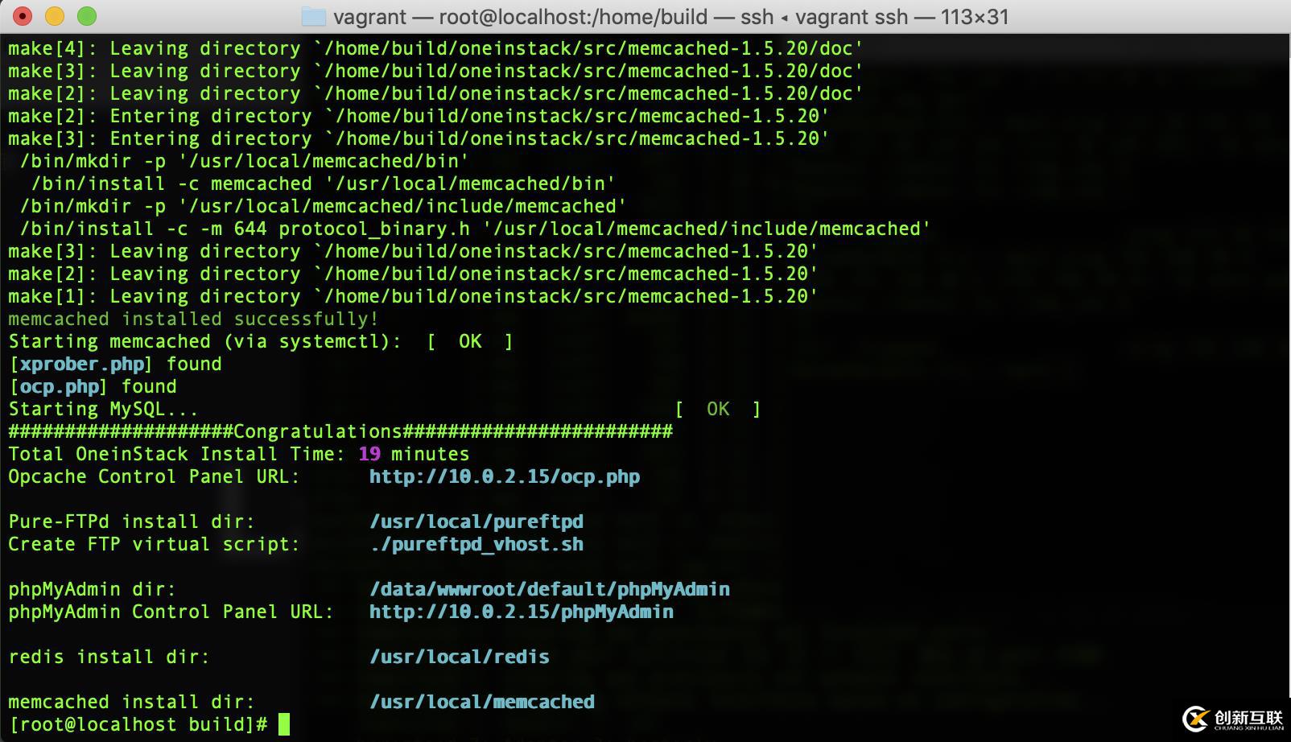Click the path /data/wwwroot/default/phpMyAdmin
The height and width of the screenshot is (742, 1291).
tap(550, 589)
